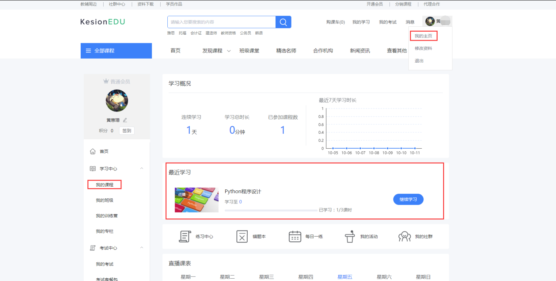
Task: Collapse the 考试中心 sidebar section
Action: (142, 248)
